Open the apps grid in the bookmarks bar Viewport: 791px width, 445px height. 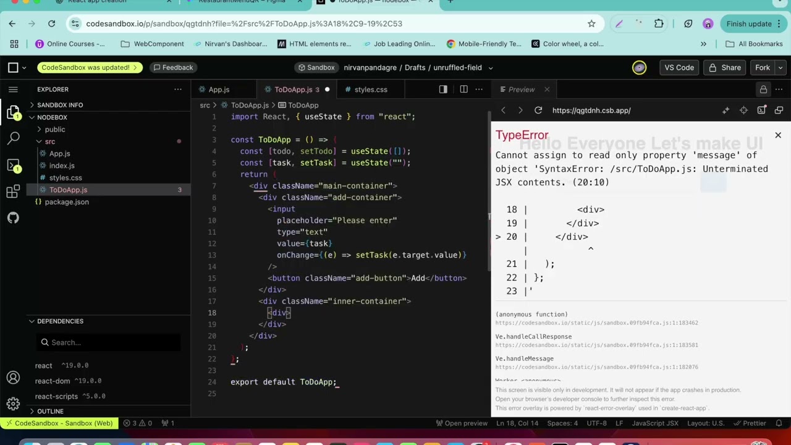point(14,44)
